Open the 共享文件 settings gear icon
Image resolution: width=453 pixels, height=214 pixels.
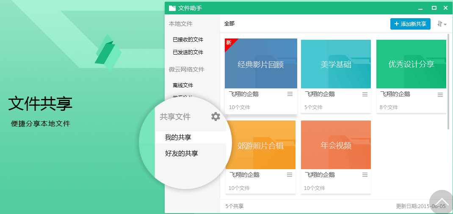(215, 117)
